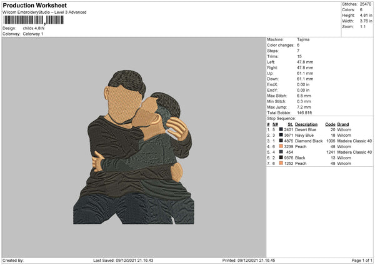The height and width of the screenshot is (265, 375).
Task: Click the Machine value 'Tajima'
Action: [x=303, y=39]
